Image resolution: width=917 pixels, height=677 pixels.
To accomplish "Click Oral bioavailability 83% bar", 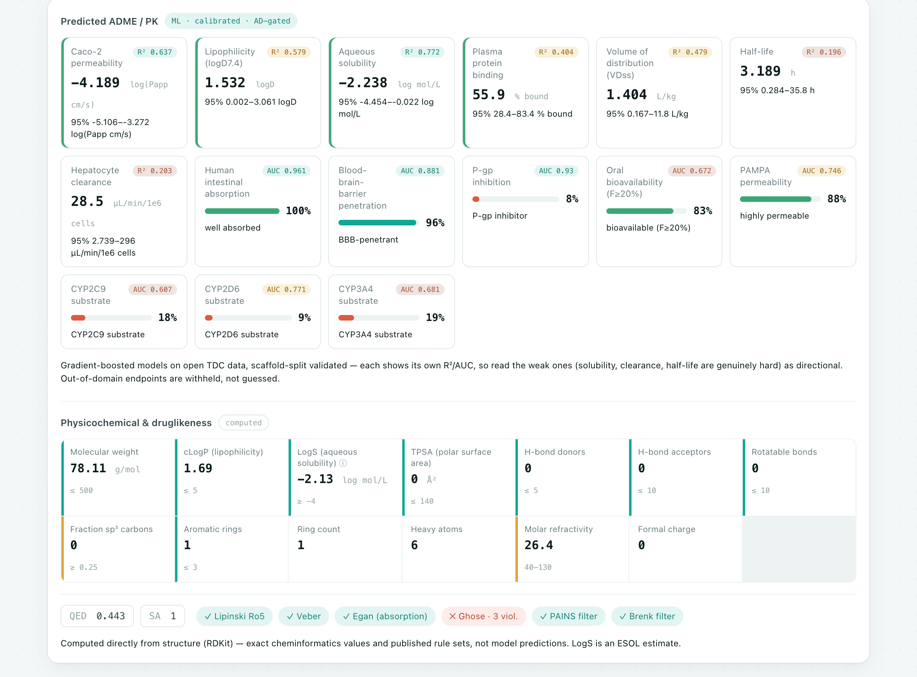I will click(x=646, y=211).
